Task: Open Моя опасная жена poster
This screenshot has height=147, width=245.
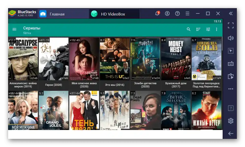Action: coord(84,59)
